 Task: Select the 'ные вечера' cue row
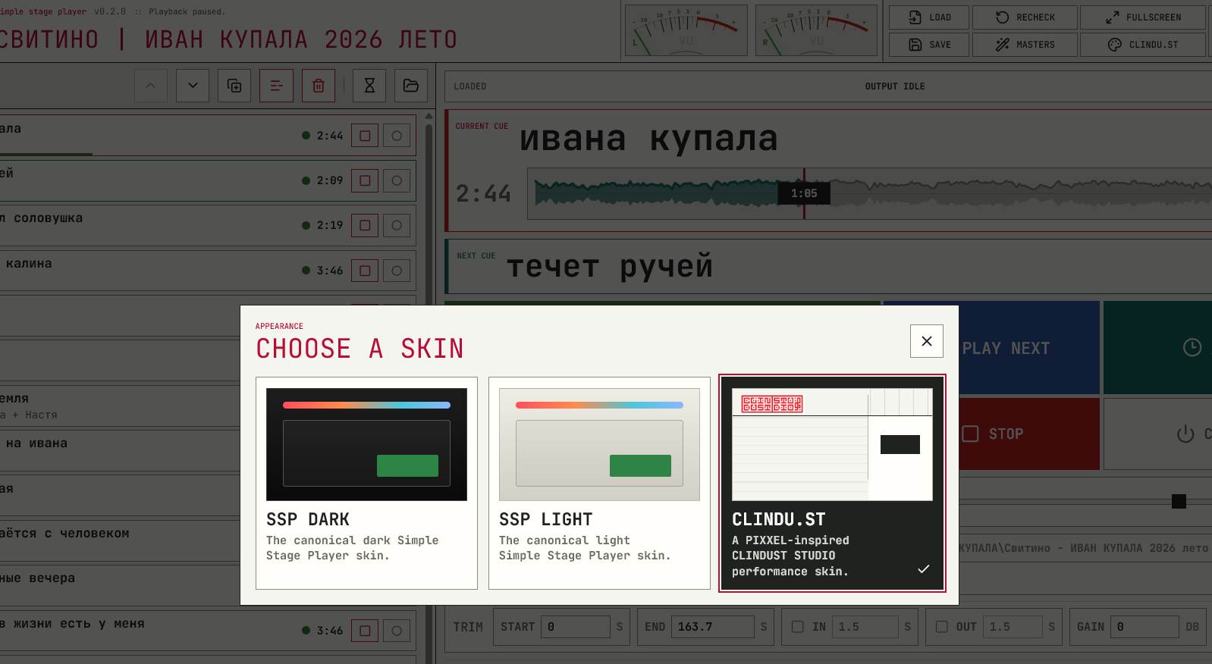[120, 585]
